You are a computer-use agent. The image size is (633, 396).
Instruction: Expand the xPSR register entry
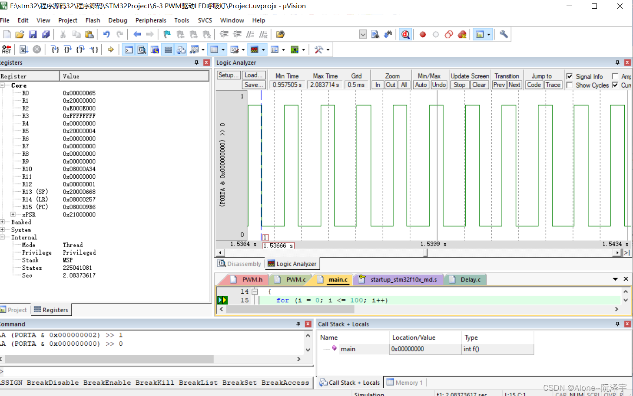13,214
